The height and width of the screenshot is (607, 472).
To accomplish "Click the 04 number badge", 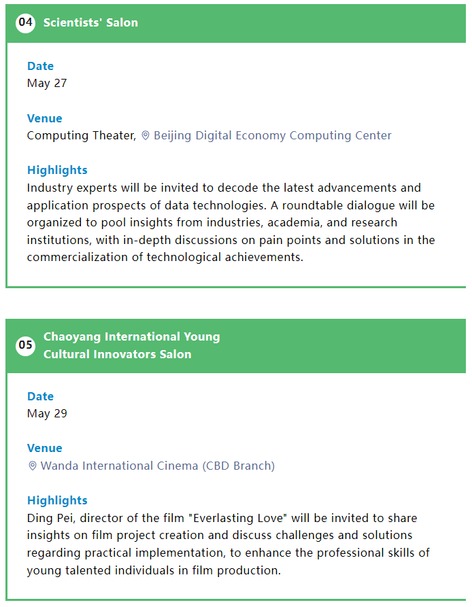I will (x=26, y=22).
